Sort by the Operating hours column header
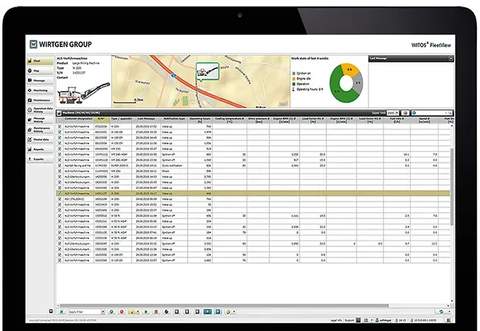The image size is (480, 331). (x=202, y=119)
